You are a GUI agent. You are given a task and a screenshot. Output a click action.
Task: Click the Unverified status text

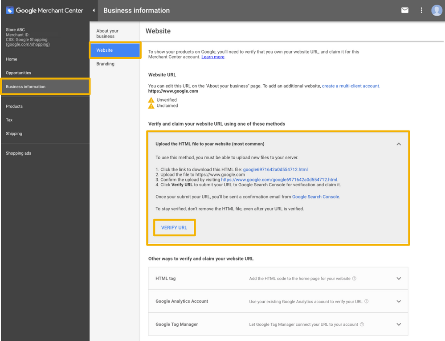pyautogui.click(x=167, y=100)
